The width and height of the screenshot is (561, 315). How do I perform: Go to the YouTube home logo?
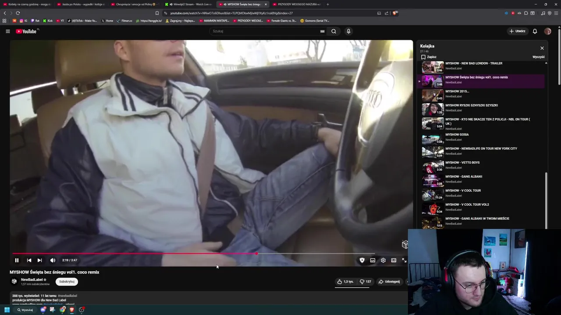point(27,31)
